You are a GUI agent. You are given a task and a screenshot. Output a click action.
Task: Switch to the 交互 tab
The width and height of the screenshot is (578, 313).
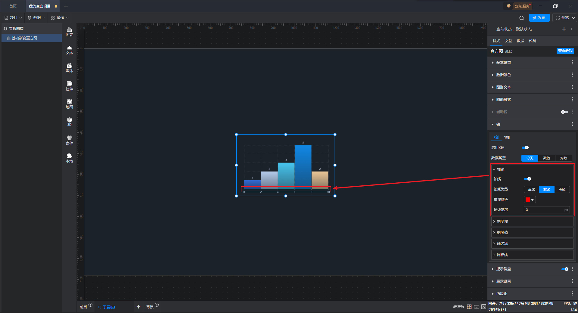(508, 41)
